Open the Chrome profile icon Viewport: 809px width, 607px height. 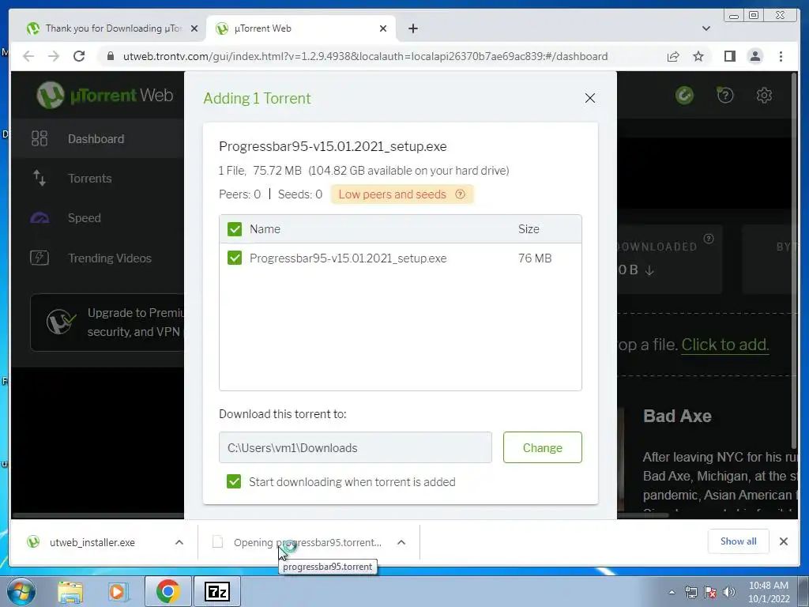754,56
